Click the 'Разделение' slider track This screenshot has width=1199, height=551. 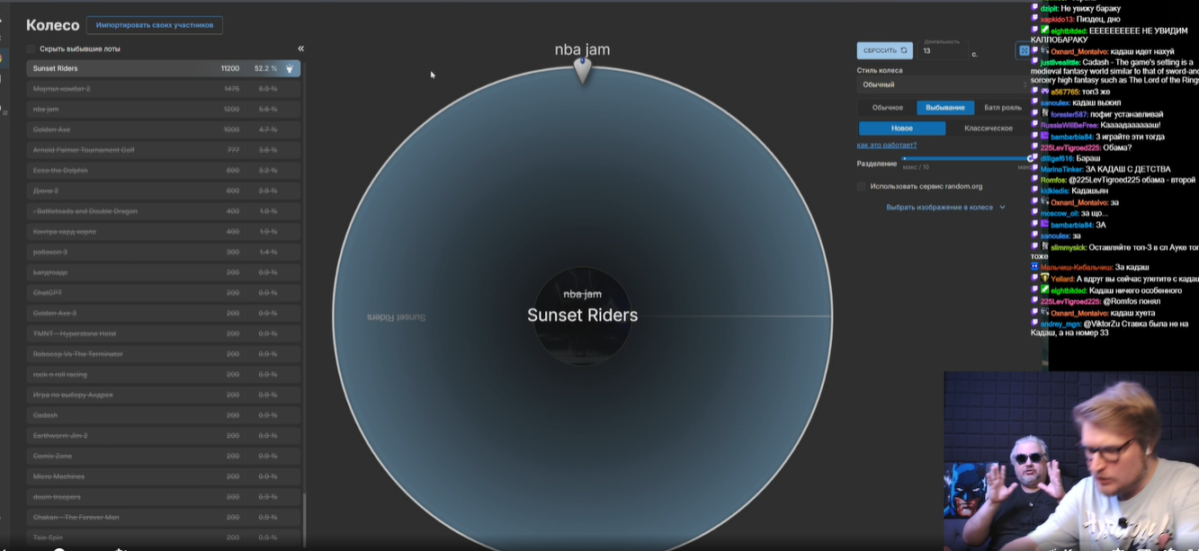tap(967, 158)
